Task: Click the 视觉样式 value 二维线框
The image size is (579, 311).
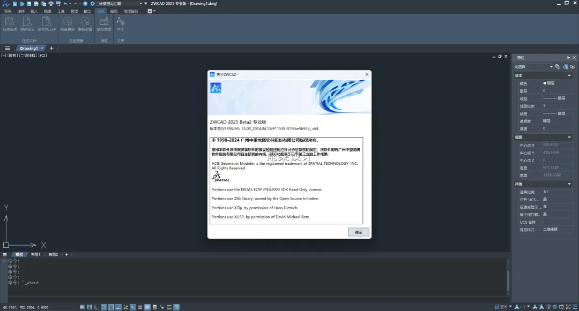Action: (x=550, y=229)
